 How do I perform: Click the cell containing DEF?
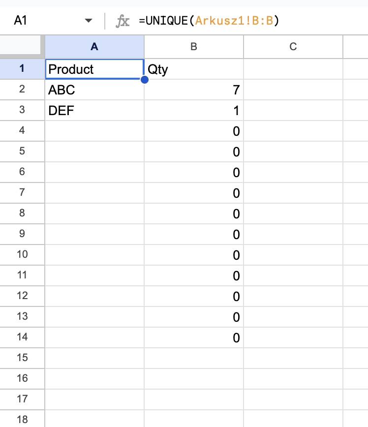pyautogui.click(x=94, y=111)
